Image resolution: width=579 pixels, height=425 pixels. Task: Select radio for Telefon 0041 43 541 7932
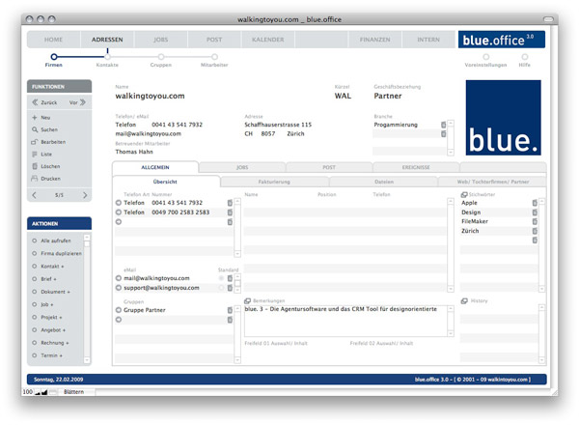(x=119, y=203)
